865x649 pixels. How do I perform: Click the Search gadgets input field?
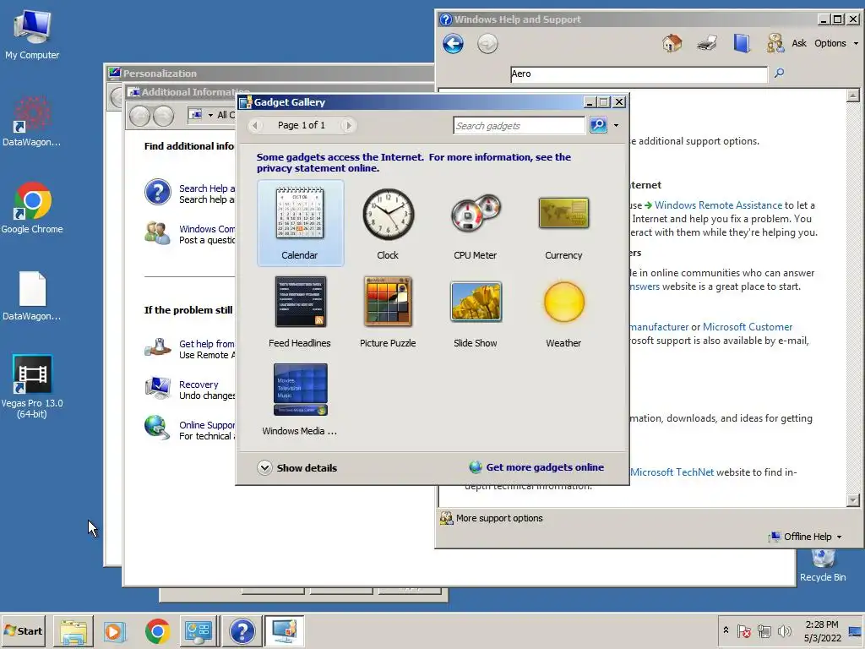tap(519, 125)
